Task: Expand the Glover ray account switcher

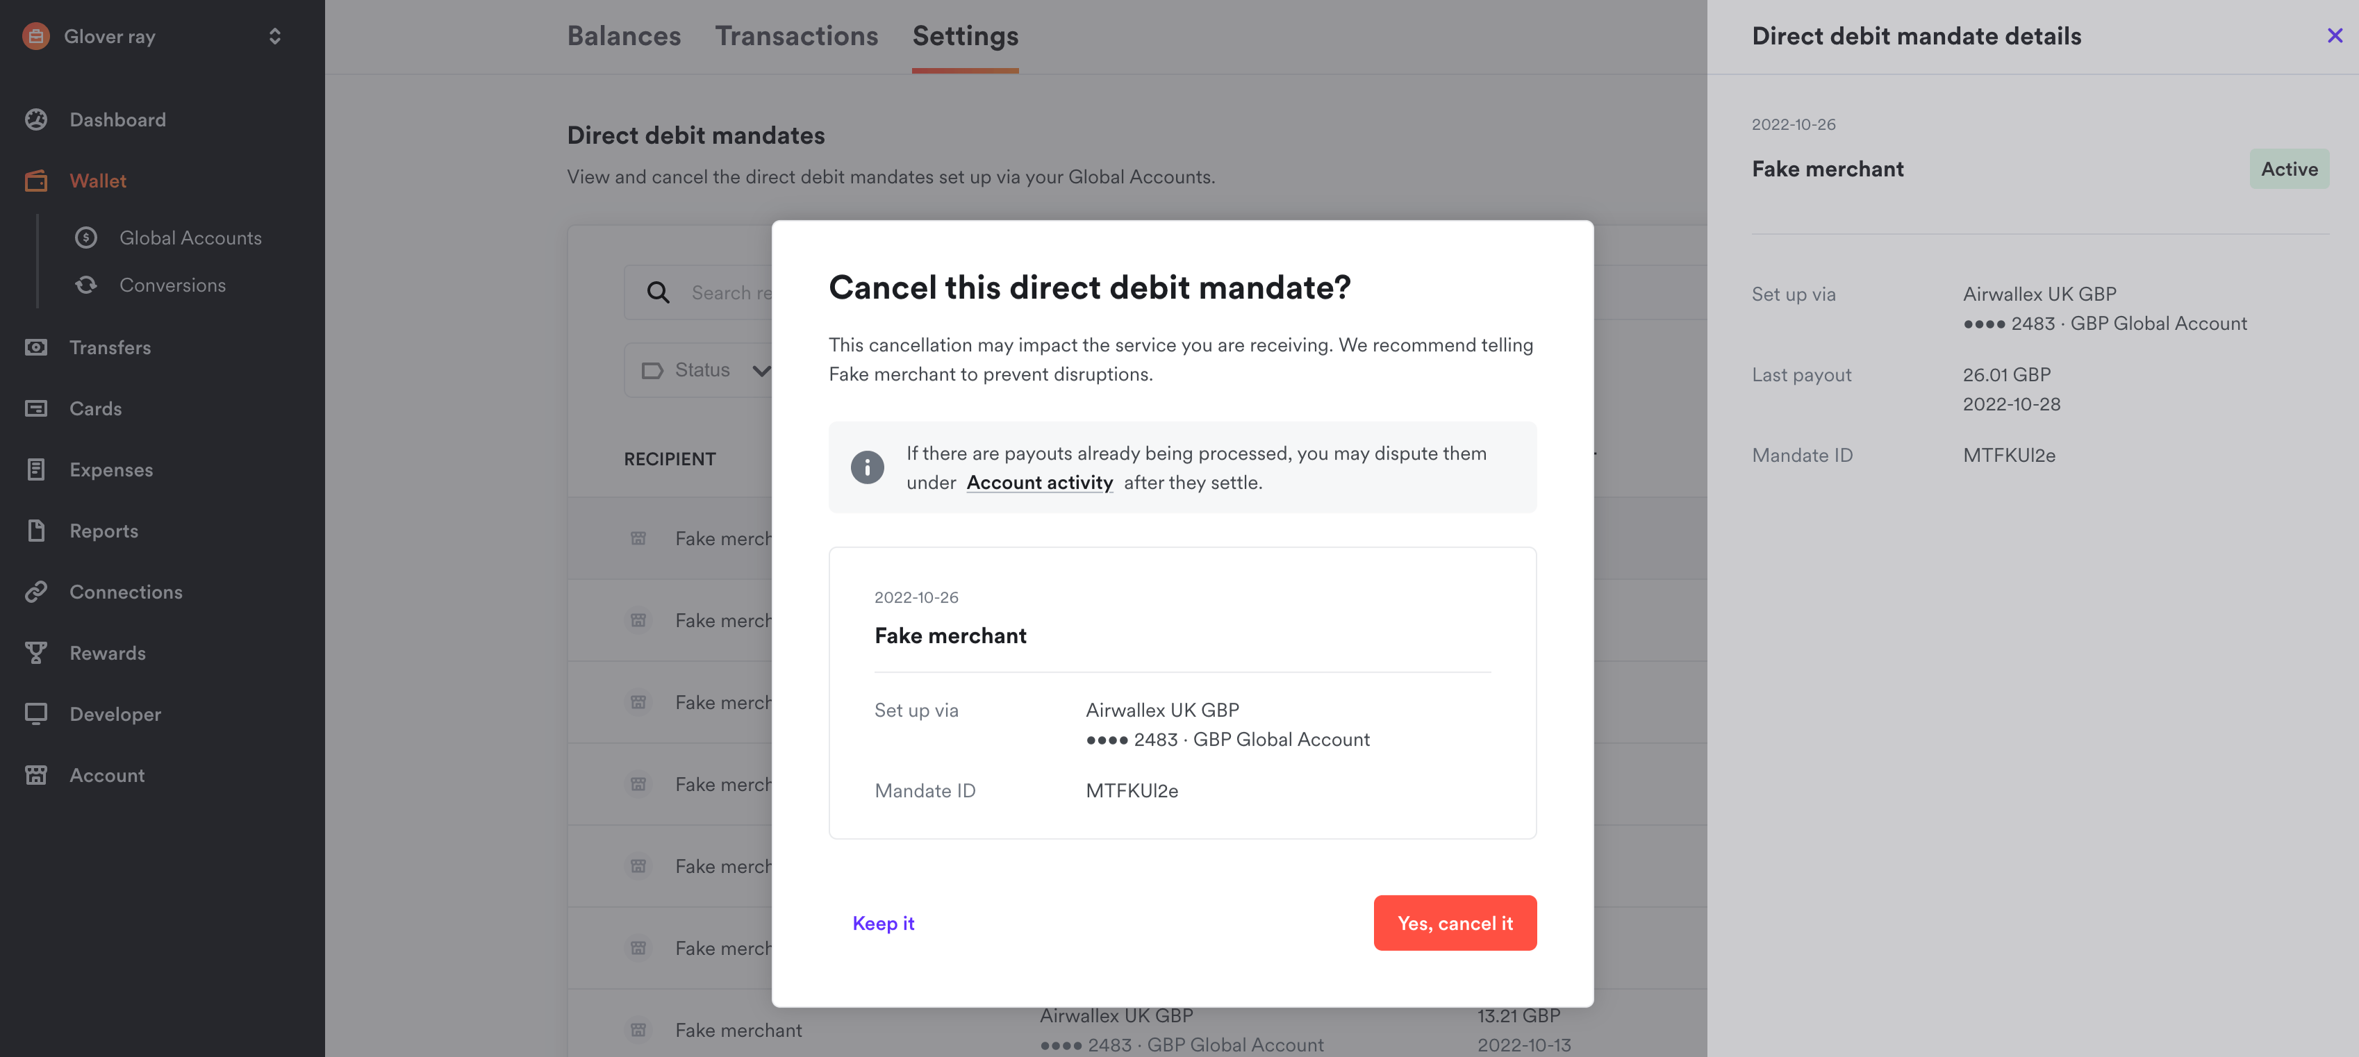Action: point(273,35)
